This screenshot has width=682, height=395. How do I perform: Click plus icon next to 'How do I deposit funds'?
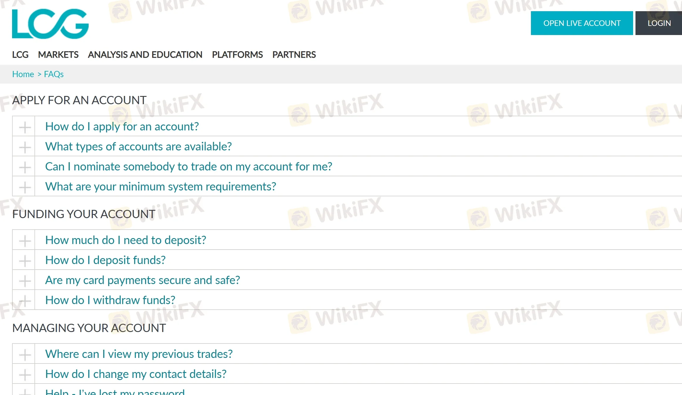(25, 260)
